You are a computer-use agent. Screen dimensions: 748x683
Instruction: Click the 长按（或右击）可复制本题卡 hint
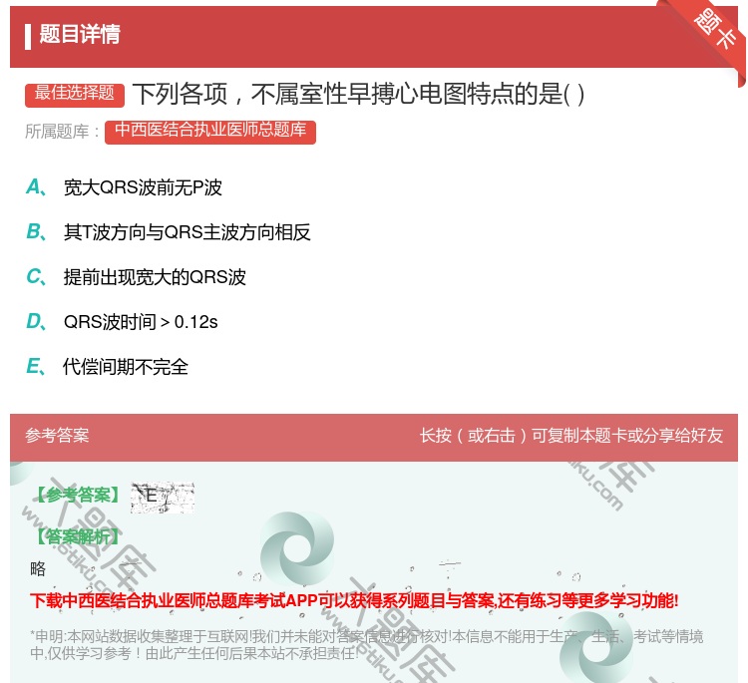571,436
